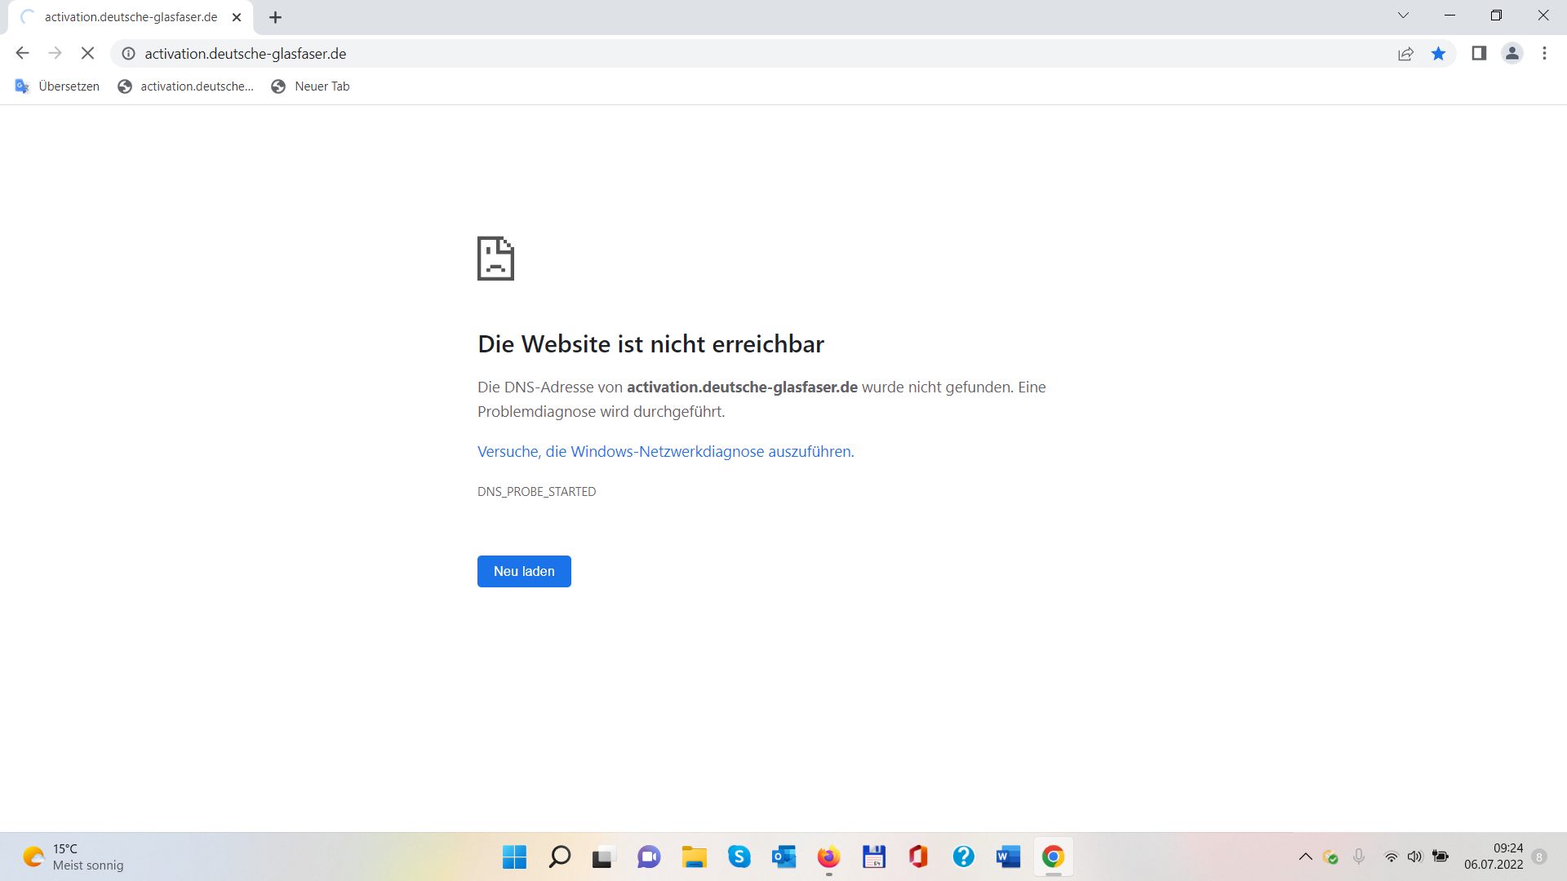The image size is (1567, 881).
Task: Open the Chrome profile avatar
Action: click(x=1512, y=53)
